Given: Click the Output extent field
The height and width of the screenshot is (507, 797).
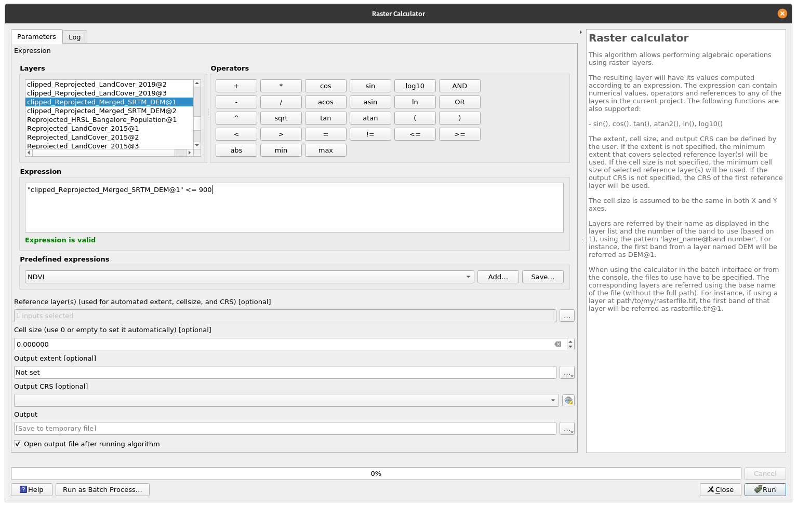Looking at the screenshot, I should [x=285, y=373].
